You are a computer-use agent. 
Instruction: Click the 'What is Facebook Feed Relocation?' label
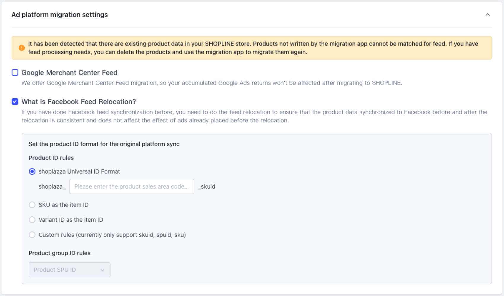click(x=79, y=102)
